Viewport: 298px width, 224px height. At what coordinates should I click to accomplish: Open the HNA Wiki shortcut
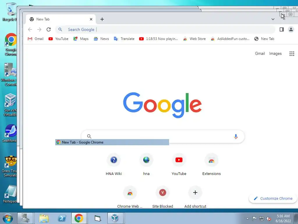(114, 165)
